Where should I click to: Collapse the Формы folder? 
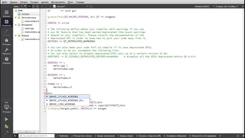tap(16, 36)
